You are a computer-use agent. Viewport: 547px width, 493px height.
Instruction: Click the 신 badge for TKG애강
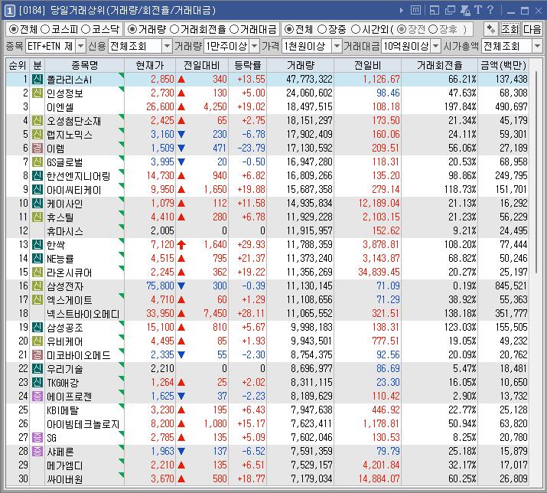coord(37,382)
